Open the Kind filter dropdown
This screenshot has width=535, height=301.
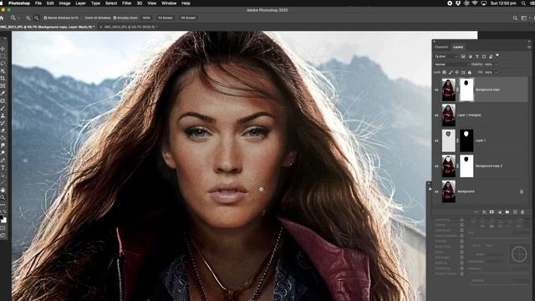coord(446,56)
